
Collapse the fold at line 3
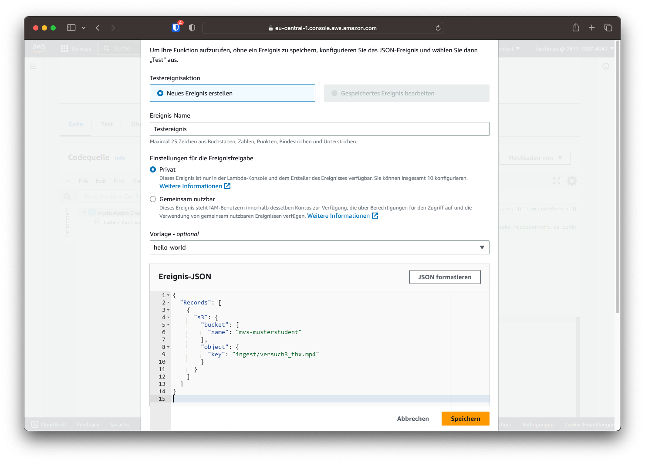169,310
